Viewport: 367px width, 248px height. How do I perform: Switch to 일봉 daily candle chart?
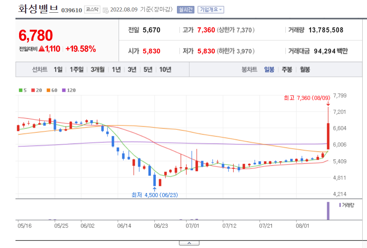[269, 70]
